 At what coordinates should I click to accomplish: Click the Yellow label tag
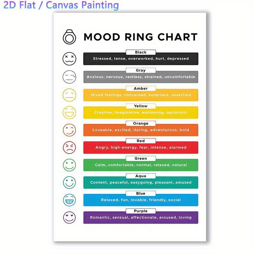141,106
